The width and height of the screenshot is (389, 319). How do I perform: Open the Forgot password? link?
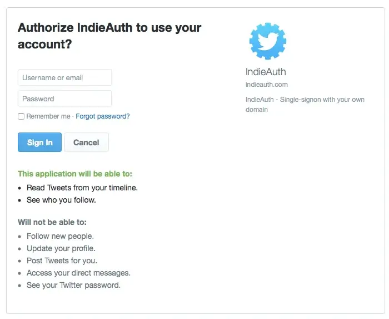(103, 116)
